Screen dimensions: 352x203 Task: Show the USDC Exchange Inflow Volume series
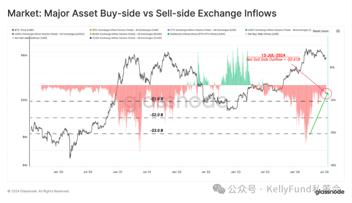[x=48, y=34]
